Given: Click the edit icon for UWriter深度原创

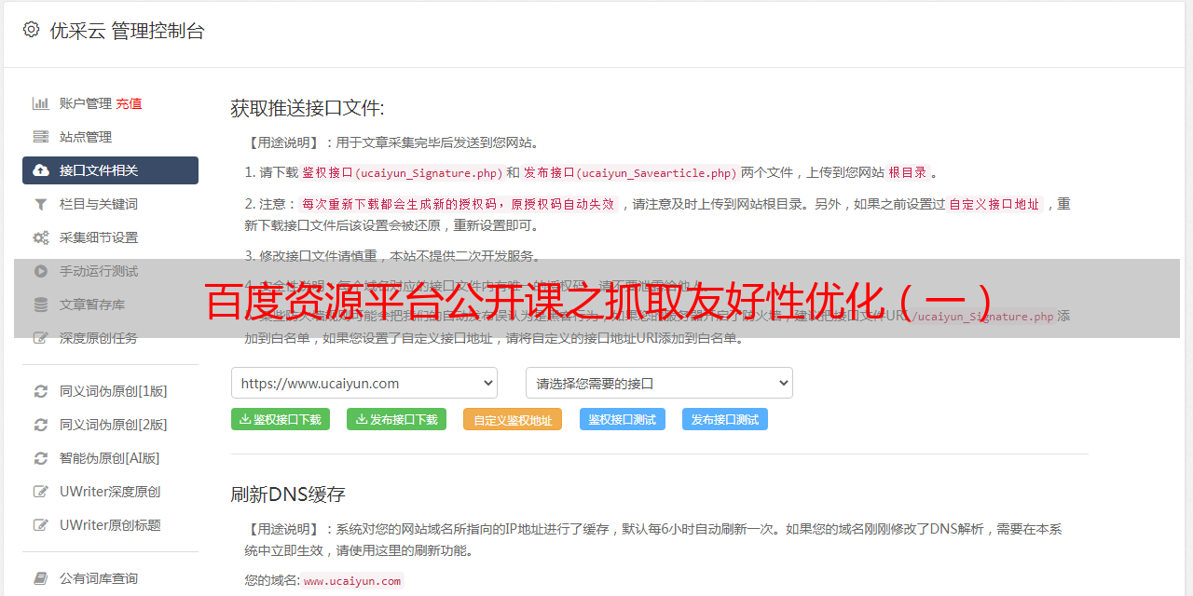Looking at the screenshot, I should point(41,492).
